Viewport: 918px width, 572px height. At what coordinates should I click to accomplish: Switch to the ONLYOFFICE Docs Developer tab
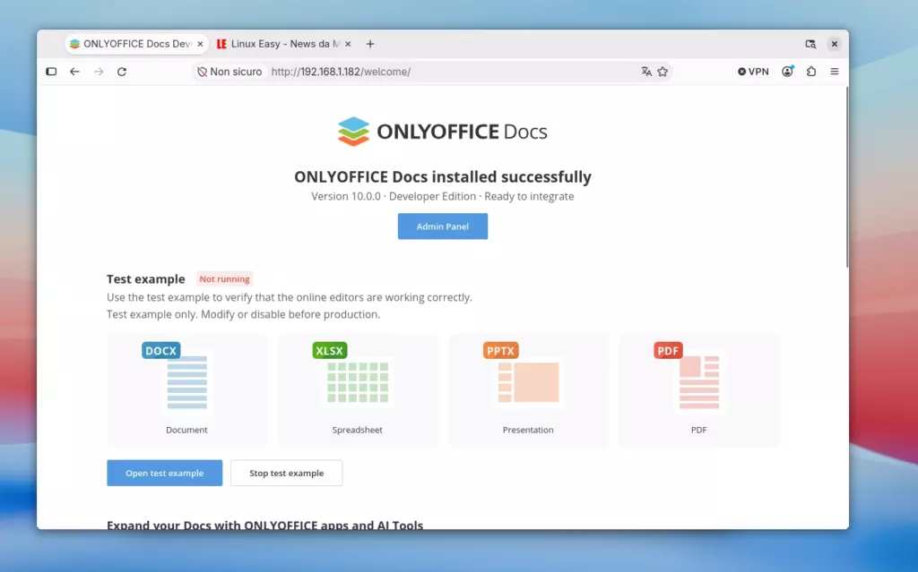pos(136,44)
